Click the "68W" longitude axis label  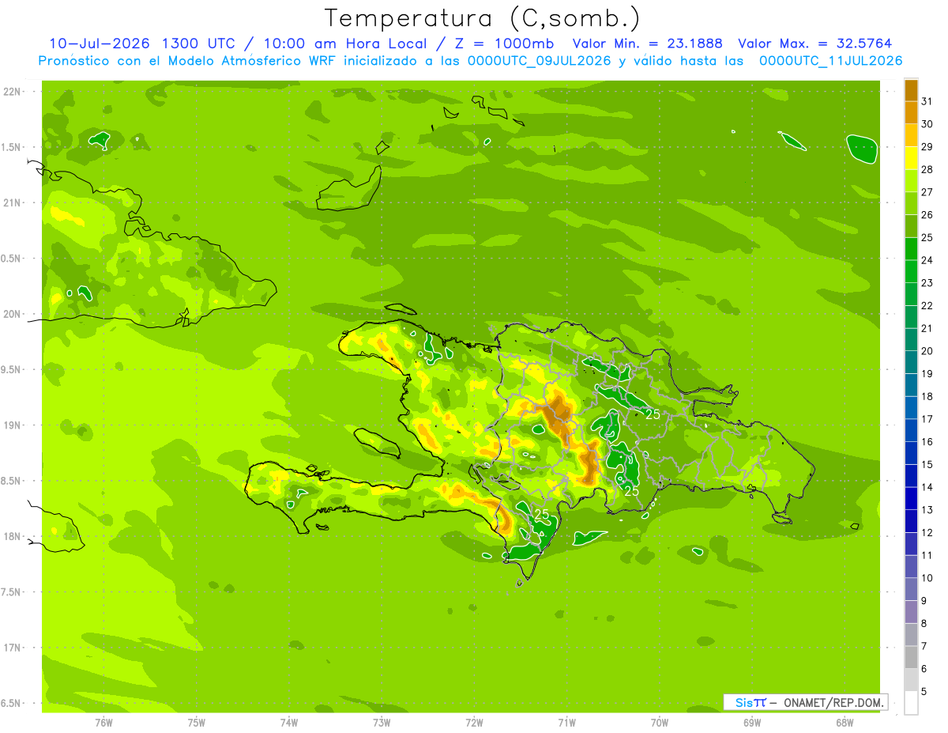pyautogui.click(x=845, y=723)
